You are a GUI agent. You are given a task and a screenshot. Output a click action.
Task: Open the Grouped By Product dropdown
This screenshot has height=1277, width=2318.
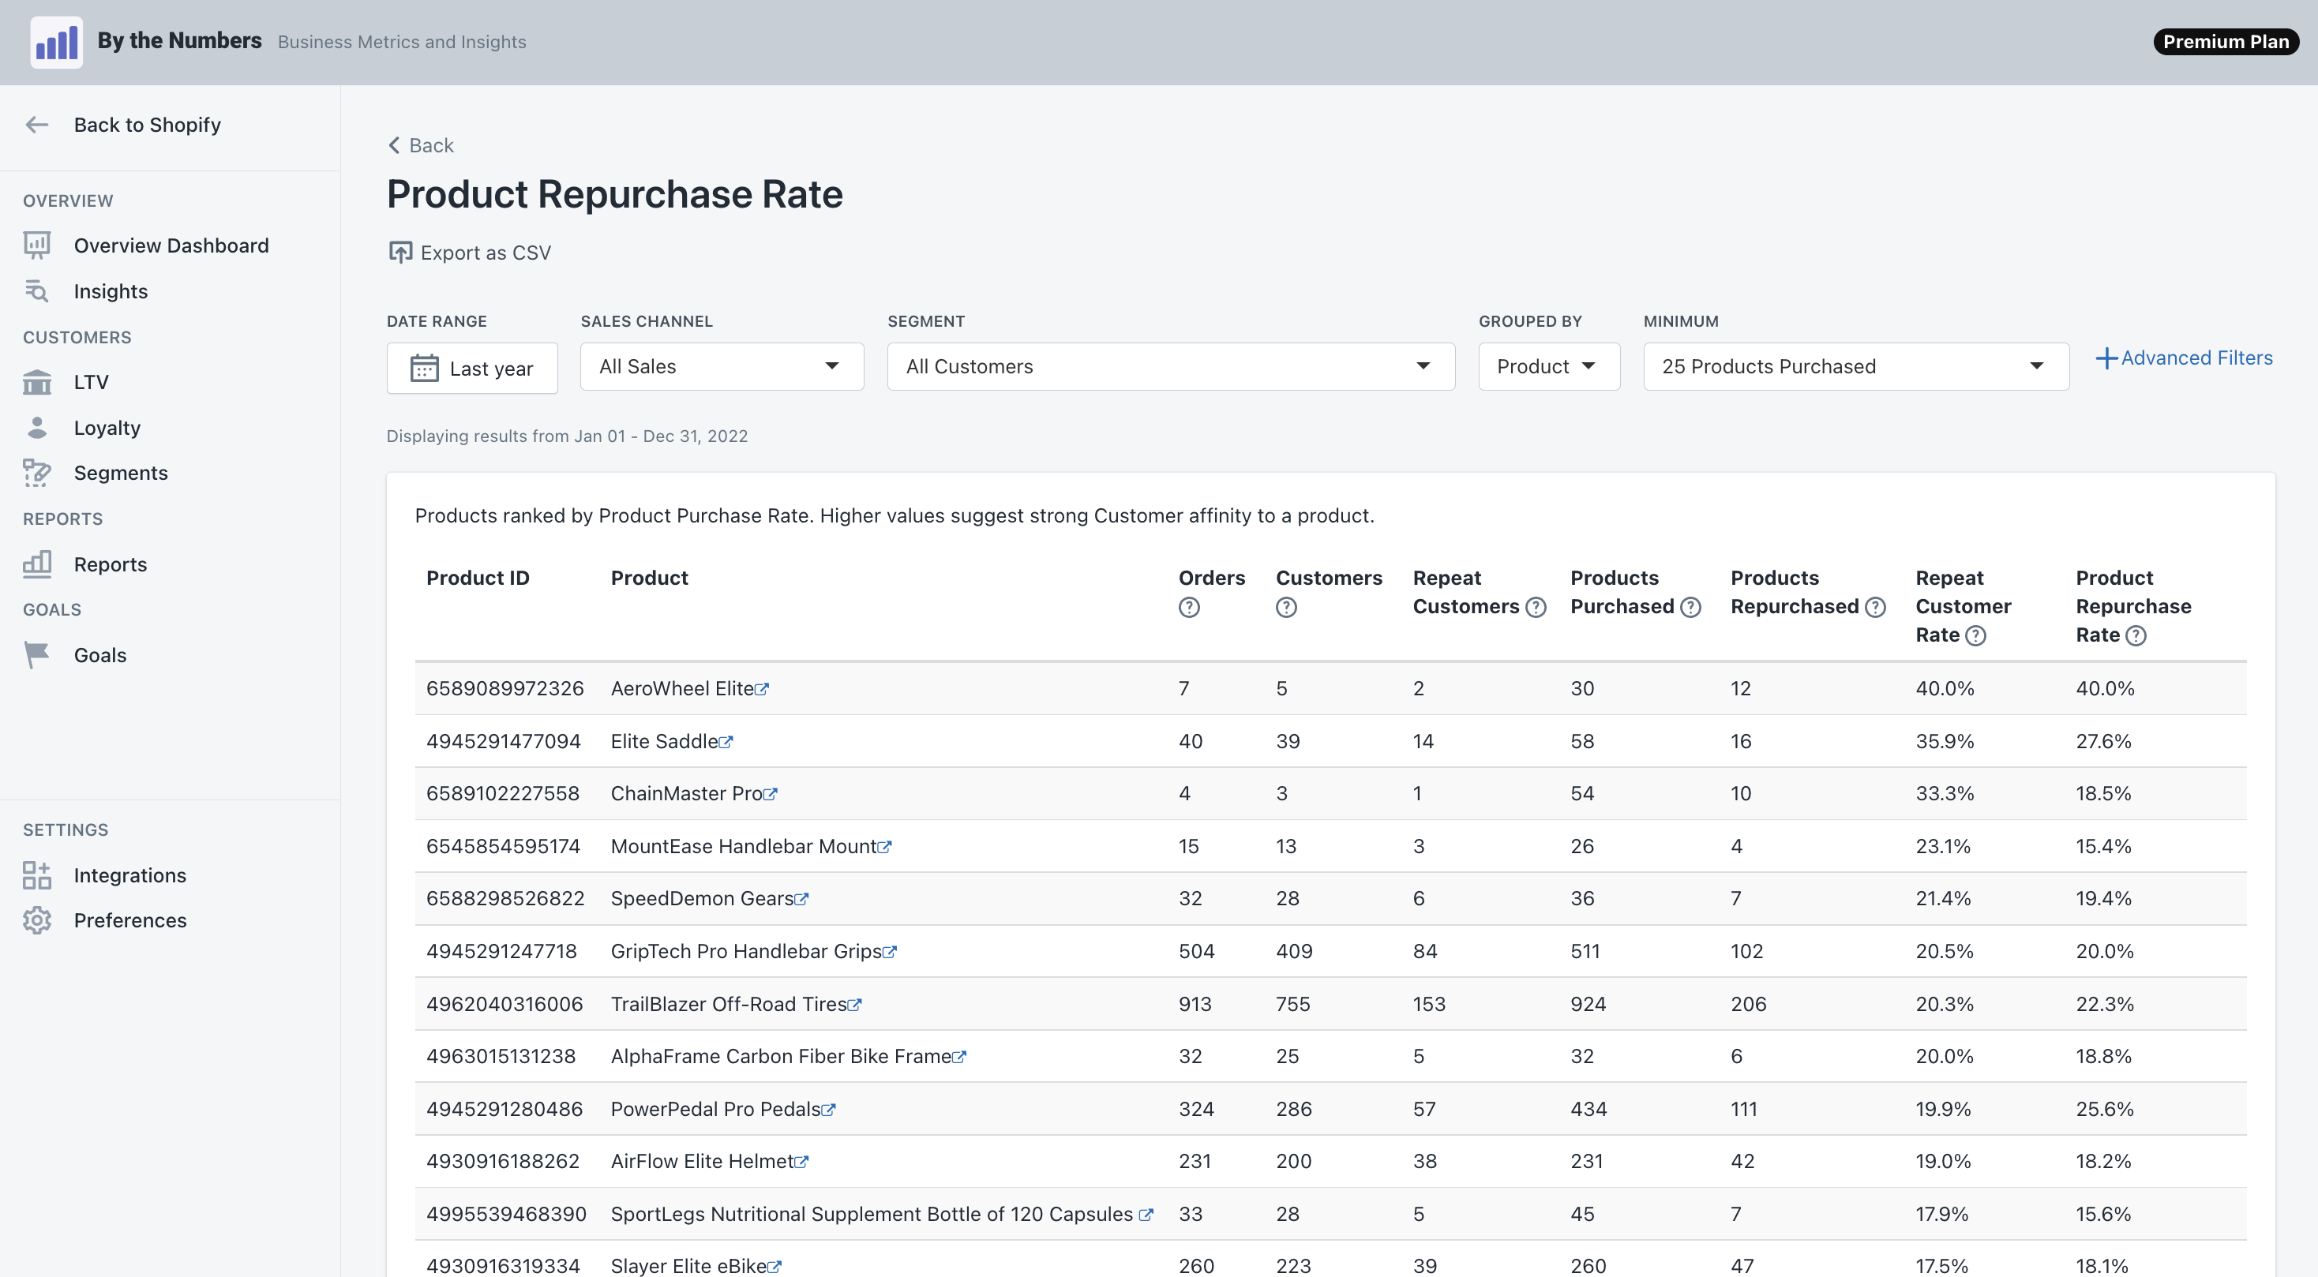(x=1547, y=366)
